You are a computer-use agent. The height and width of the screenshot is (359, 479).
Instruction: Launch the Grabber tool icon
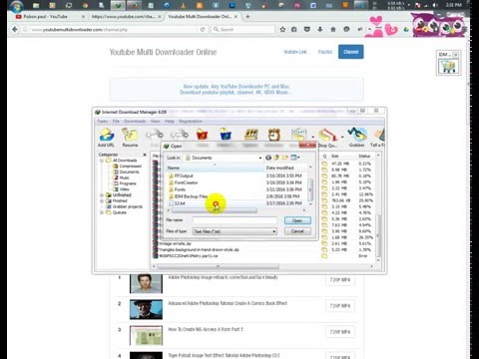point(356,135)
